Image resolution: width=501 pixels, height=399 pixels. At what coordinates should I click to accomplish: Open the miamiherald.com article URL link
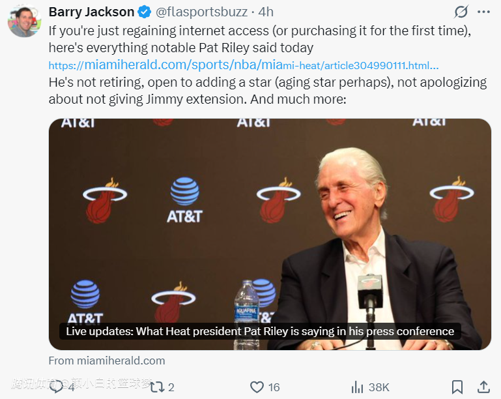(243, 65)
